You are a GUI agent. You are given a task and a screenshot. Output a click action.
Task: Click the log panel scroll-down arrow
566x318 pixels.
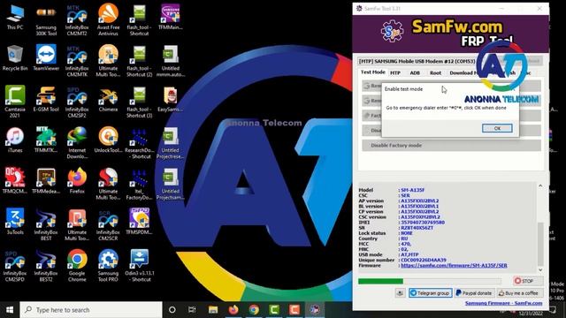click(x=540, y=269)
